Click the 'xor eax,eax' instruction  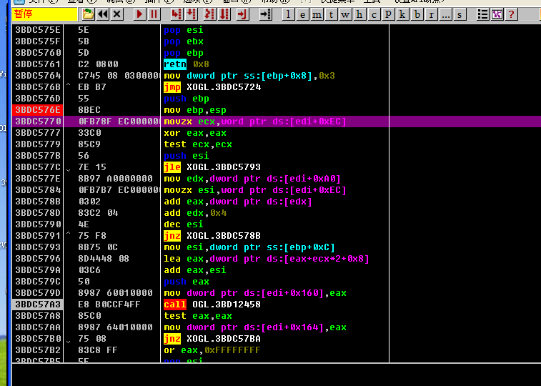point(195,133)
